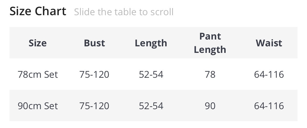307x128 pixels.
Task: Click the Length value for 90cm Set
Action: pos(151,106)
